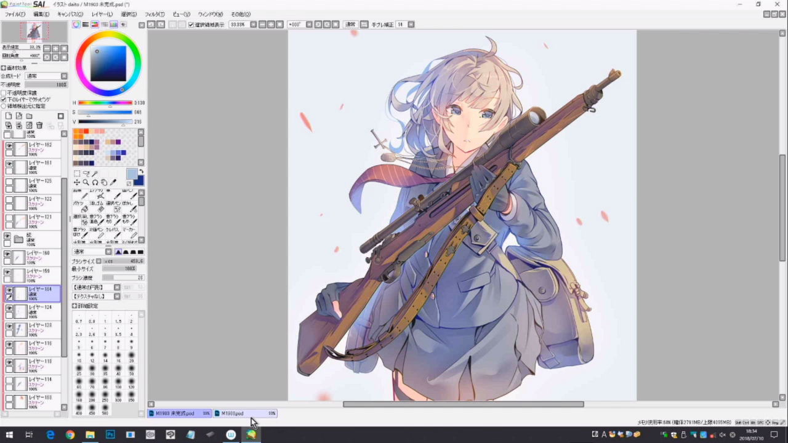
Task: Hide layer レイヤー162 with eye icon
Action: coord(9,146)
